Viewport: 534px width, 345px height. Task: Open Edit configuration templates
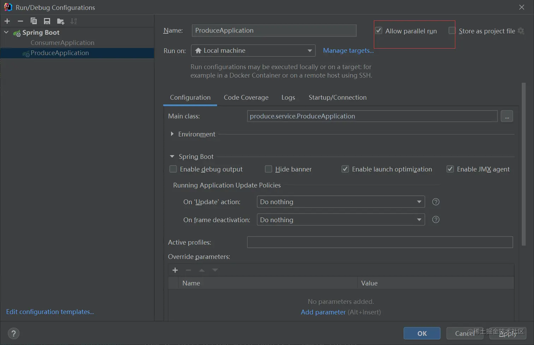pyautogui.click(x=50, y=312)
